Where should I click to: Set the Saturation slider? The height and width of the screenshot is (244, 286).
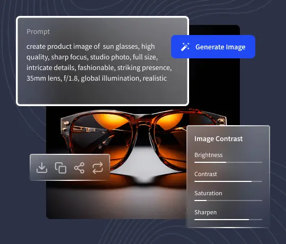click(228, 201)
